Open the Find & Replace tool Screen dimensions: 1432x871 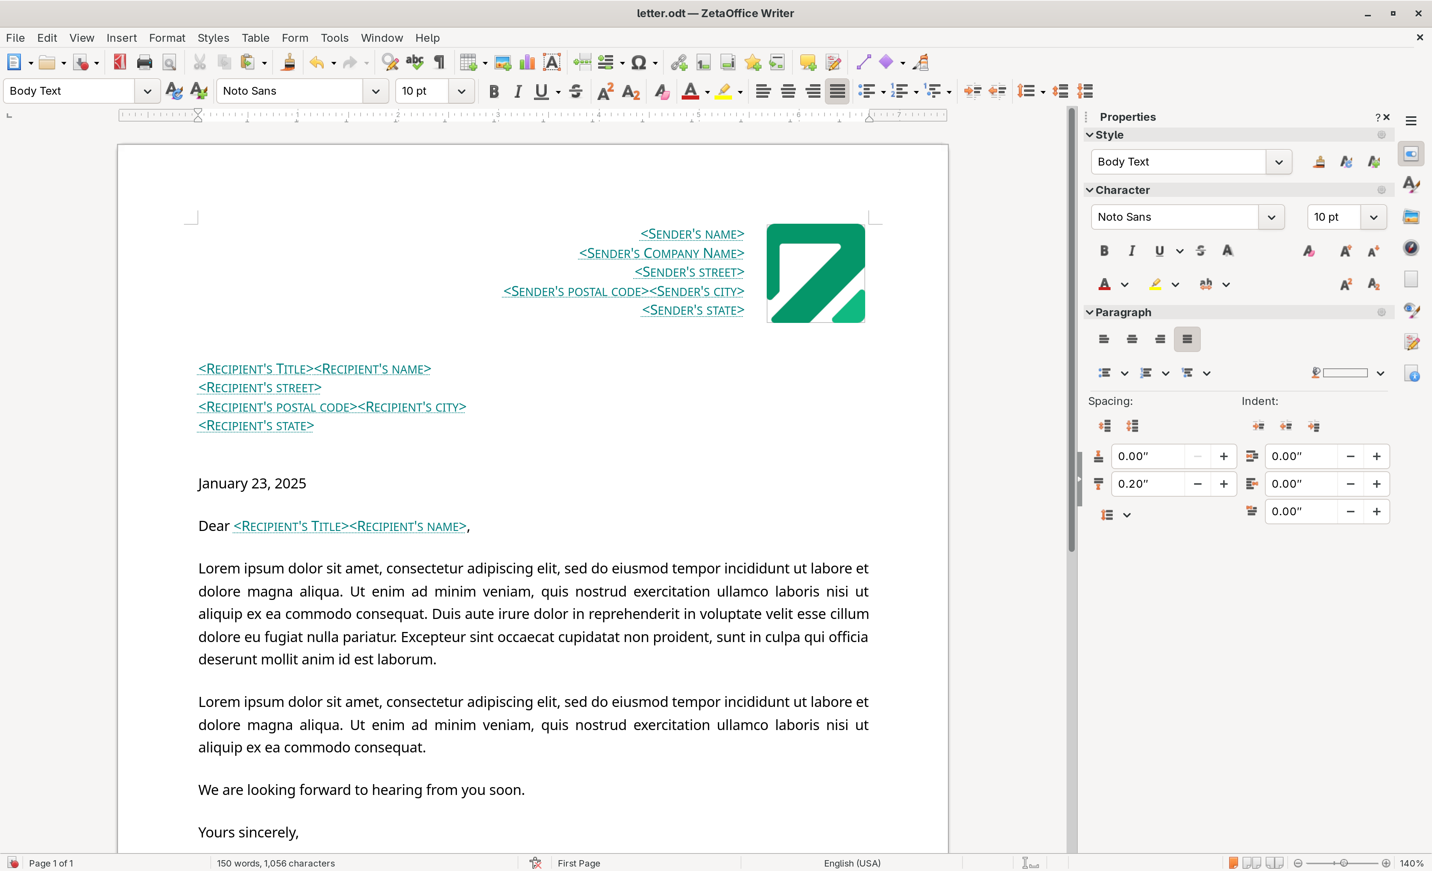tap(390, 62)
